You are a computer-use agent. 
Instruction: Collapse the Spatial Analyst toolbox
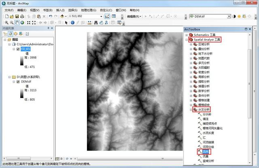(x=187, y=40)
